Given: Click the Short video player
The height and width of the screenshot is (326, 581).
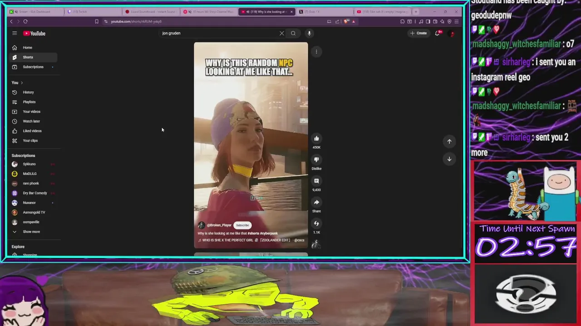Looking at the screenshot, I should tap(251, 145).
